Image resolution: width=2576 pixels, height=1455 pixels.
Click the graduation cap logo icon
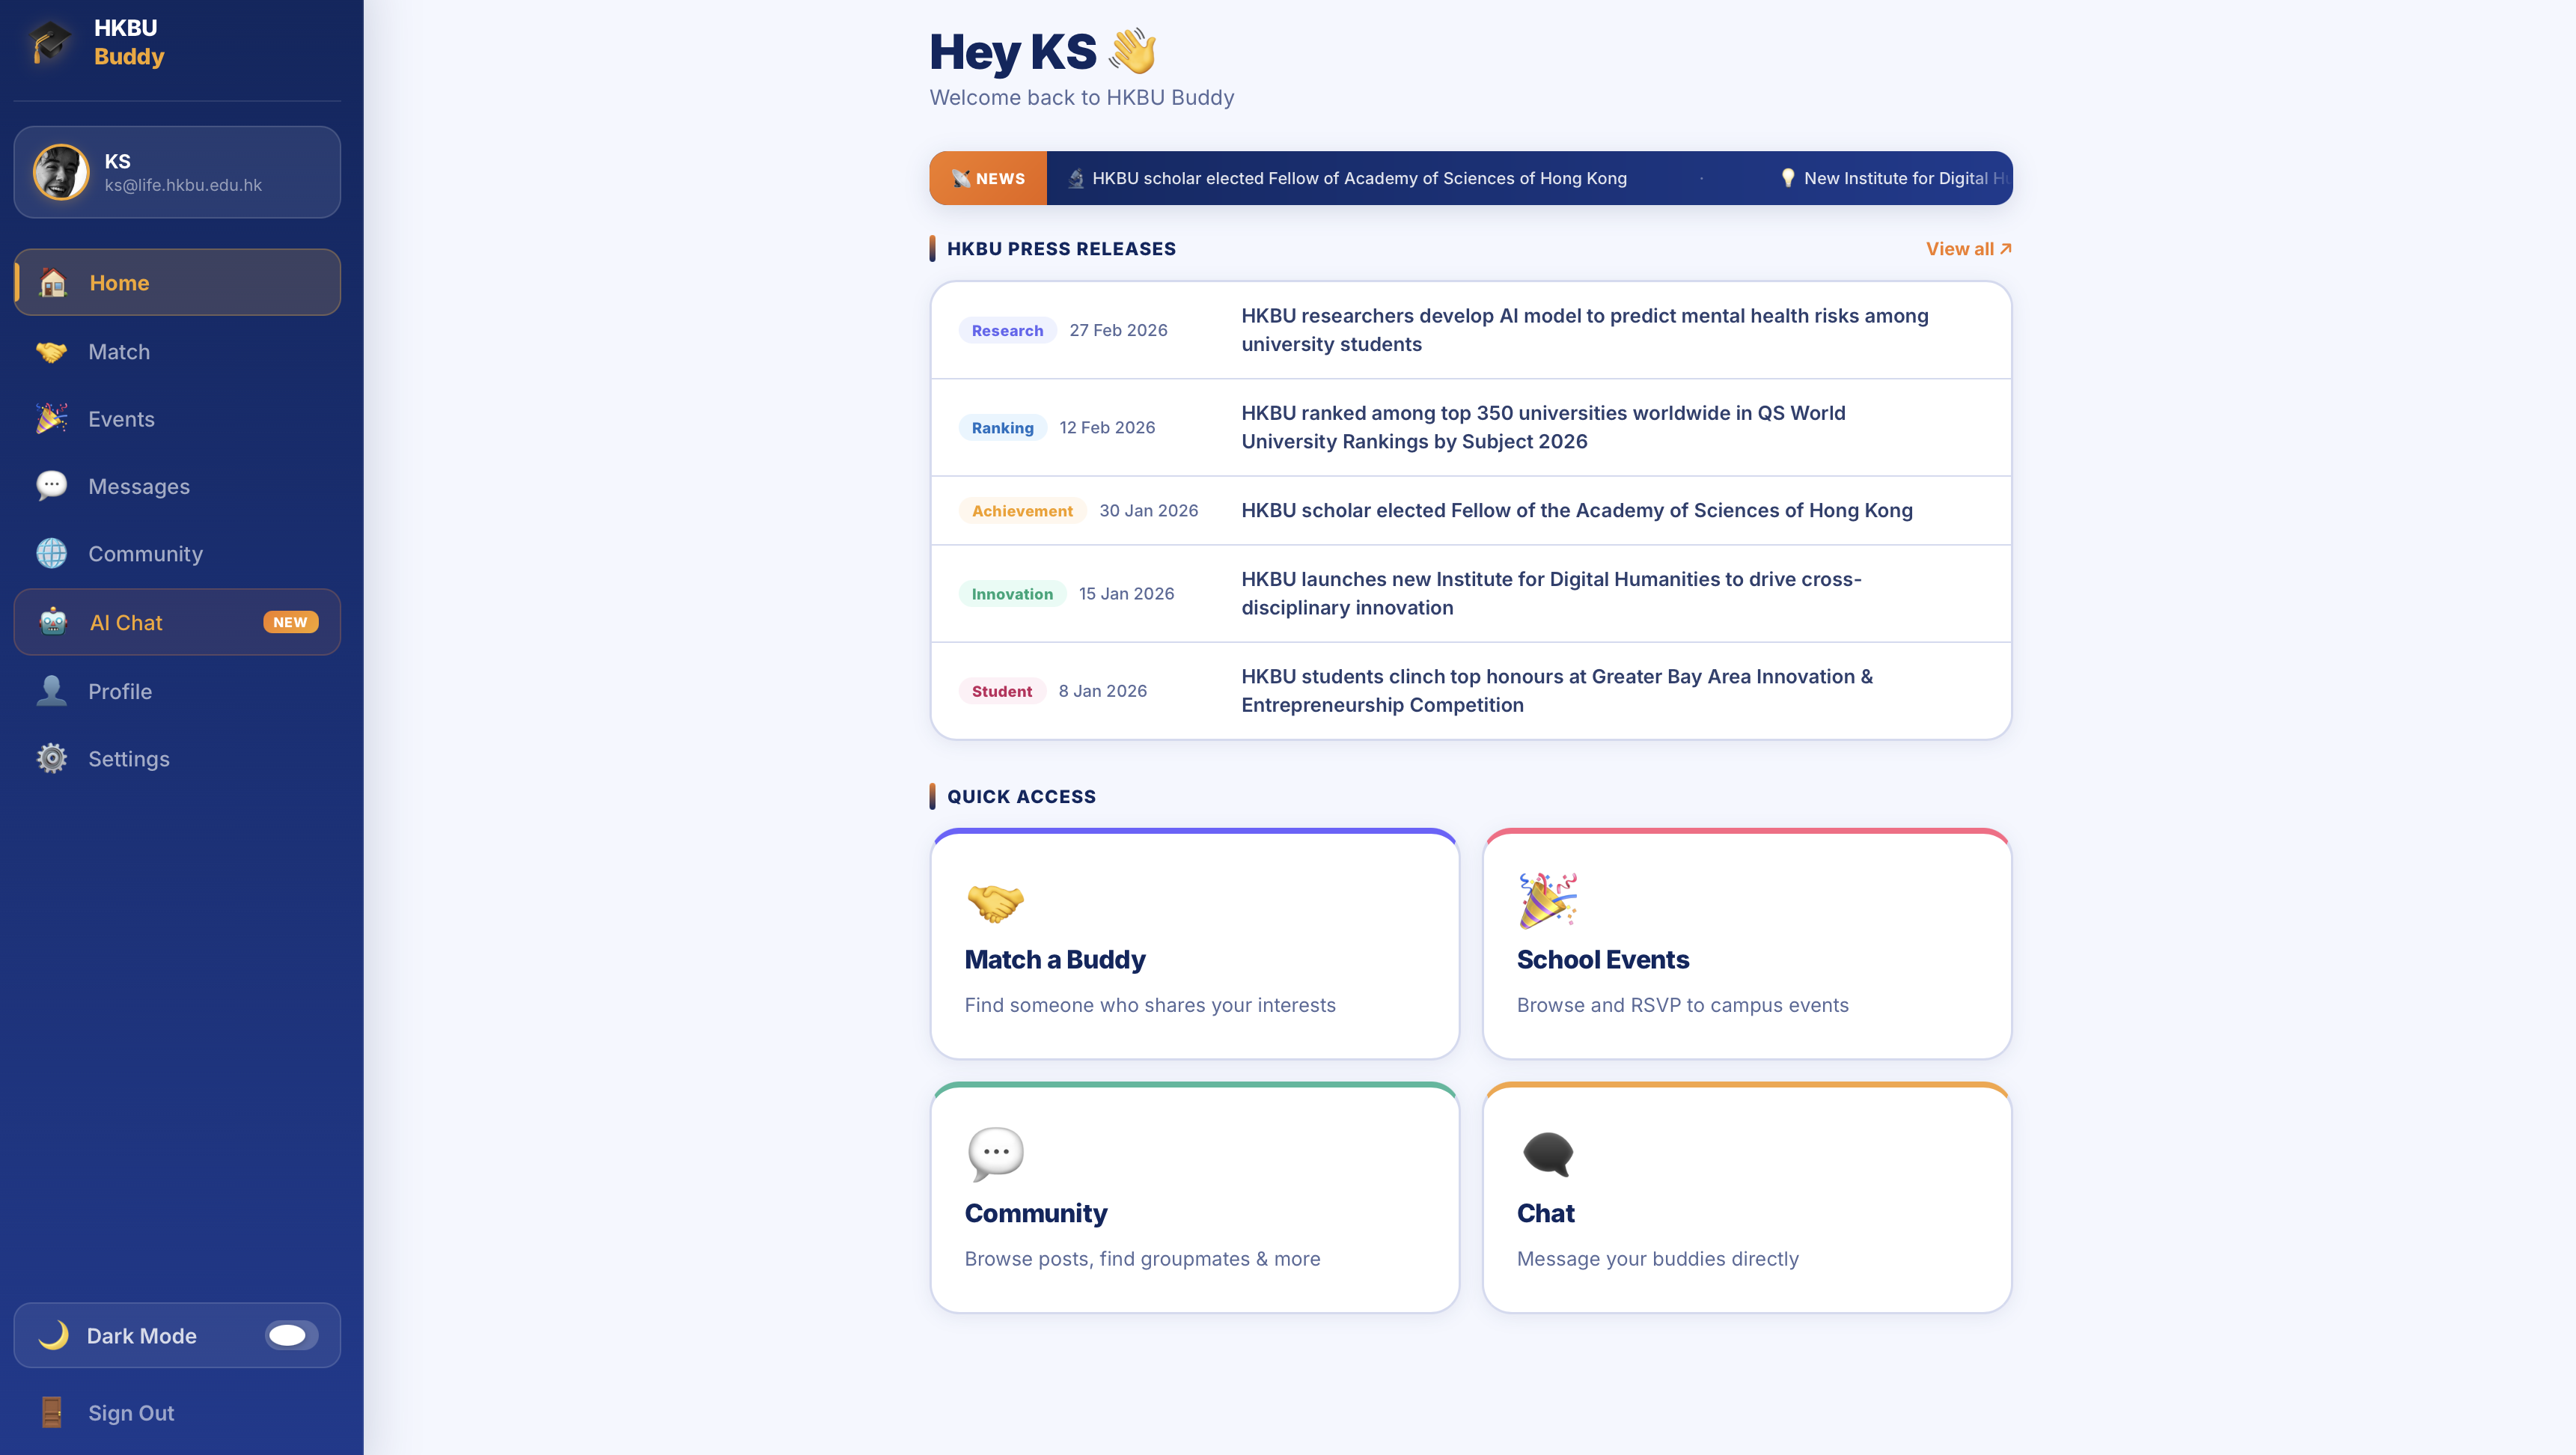(x=49, y=43)
